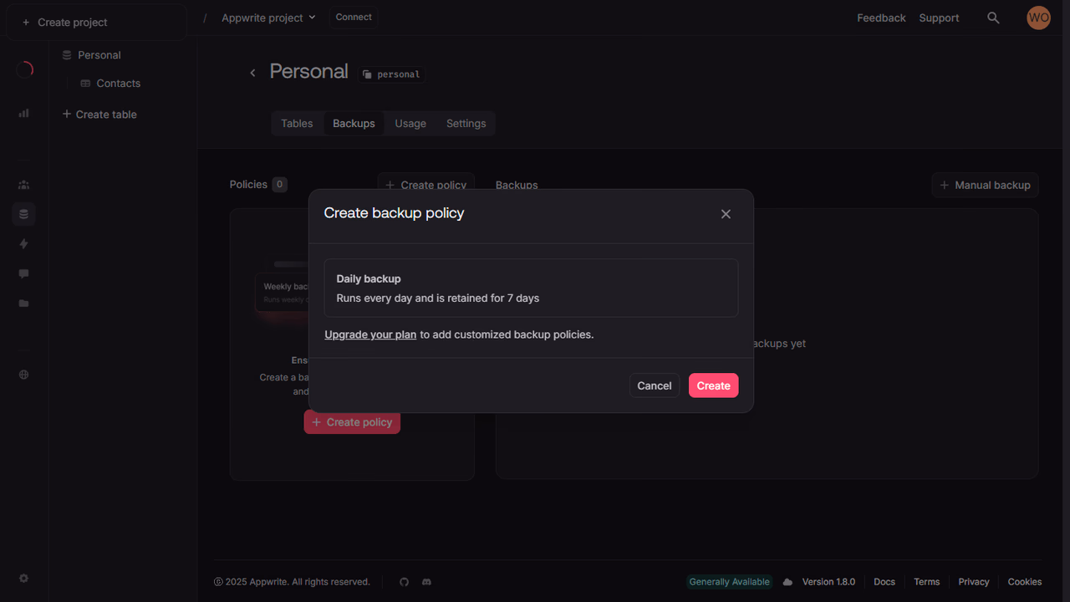Open the Cookies footer link
The width and height of the screenshot is (1070, 602).
[1025, 582]
